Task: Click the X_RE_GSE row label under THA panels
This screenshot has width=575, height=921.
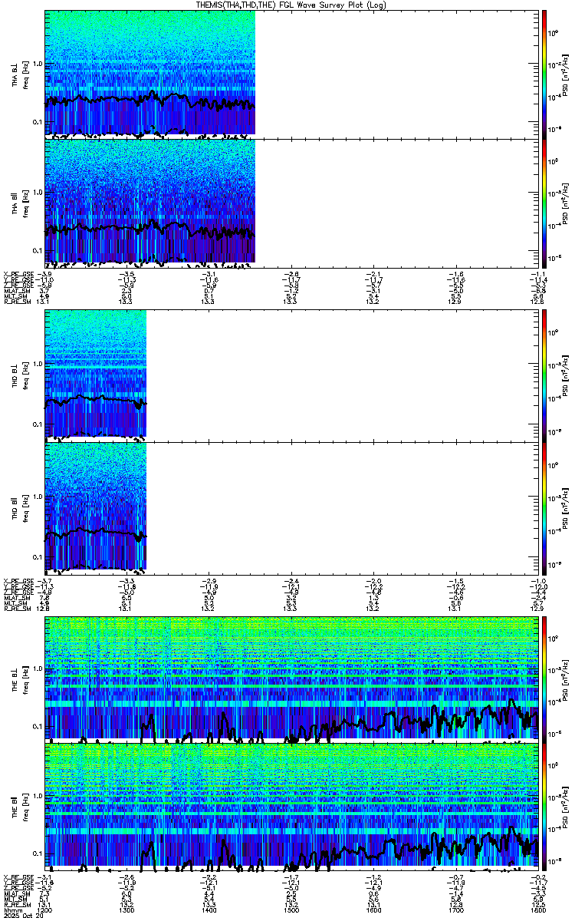Action: pos(18,274)
